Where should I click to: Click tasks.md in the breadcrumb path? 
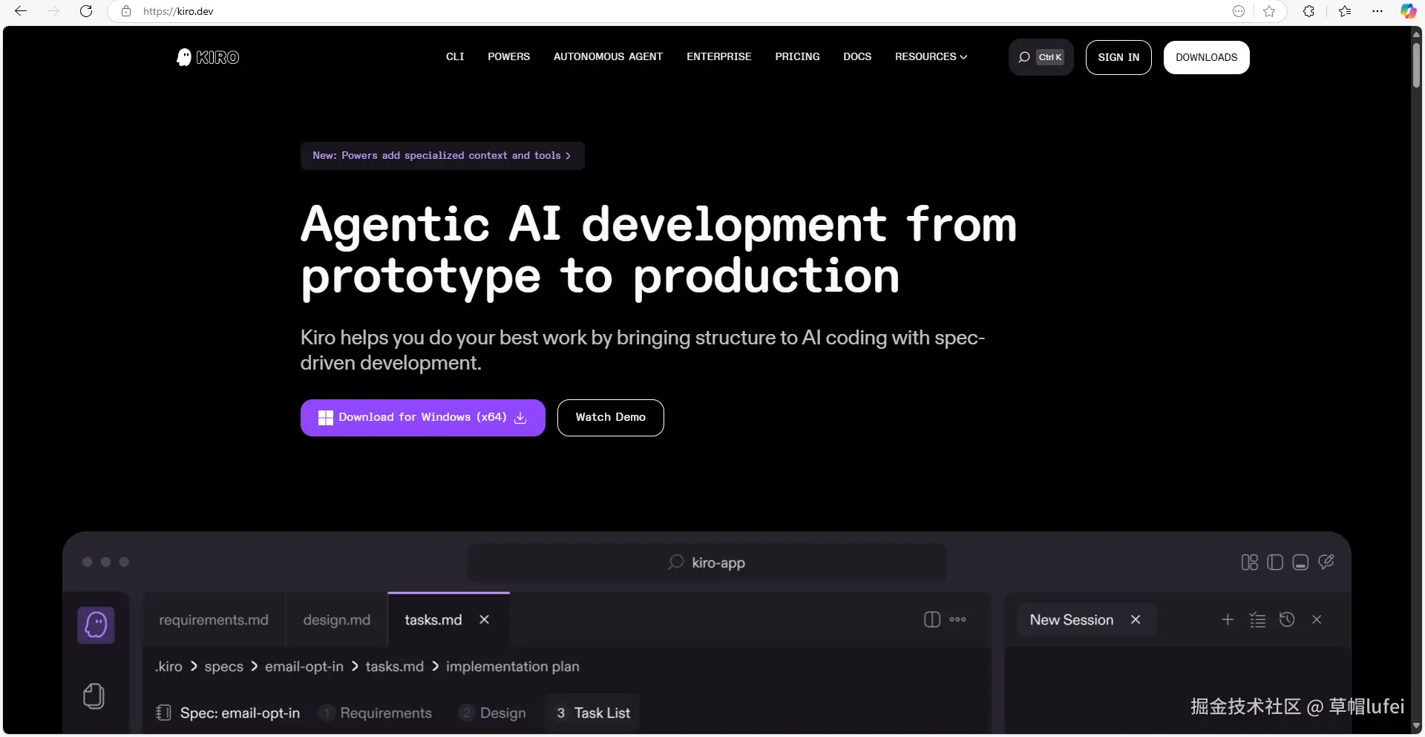[x=395, y=666]
